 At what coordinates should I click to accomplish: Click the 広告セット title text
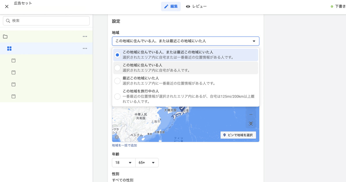pos(23,3)
